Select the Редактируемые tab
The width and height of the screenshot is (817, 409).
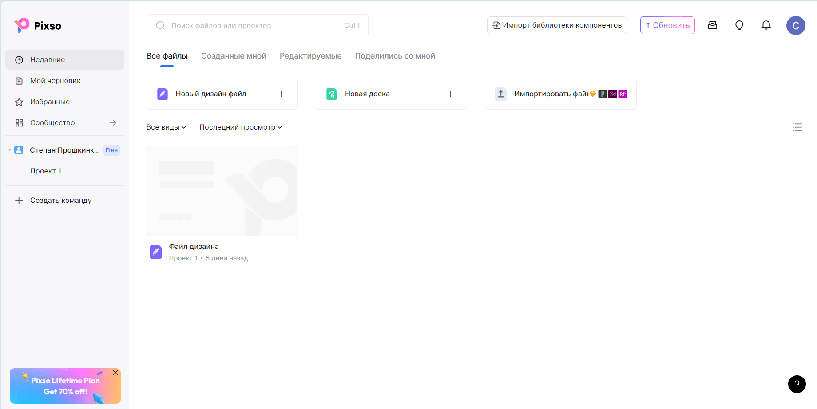tap(310, 56)
